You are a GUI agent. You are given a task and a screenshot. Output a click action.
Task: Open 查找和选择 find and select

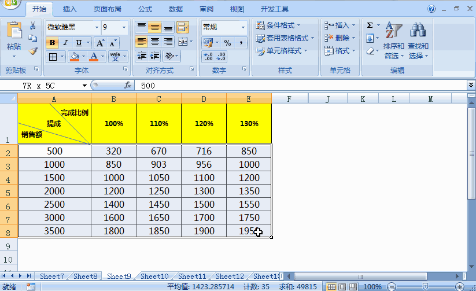tap(418, 40)
